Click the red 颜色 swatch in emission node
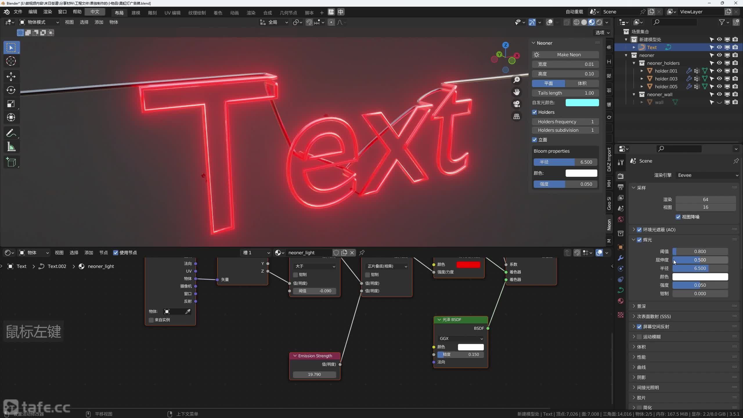 pos(468,264)
